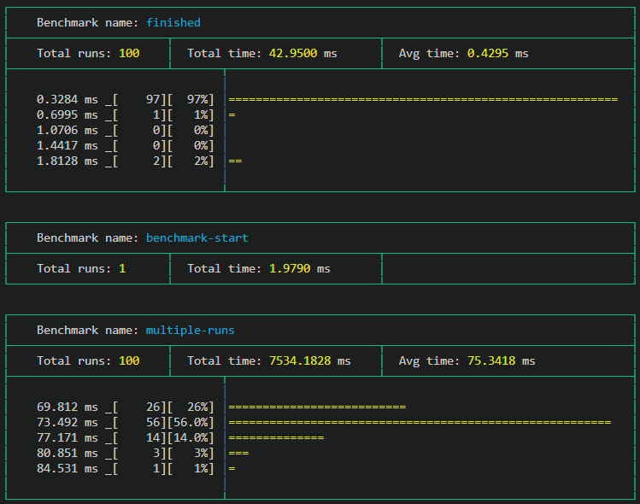Select the benchmark name 'finished'
Screen dimensions: 640x504
(173, 22)
